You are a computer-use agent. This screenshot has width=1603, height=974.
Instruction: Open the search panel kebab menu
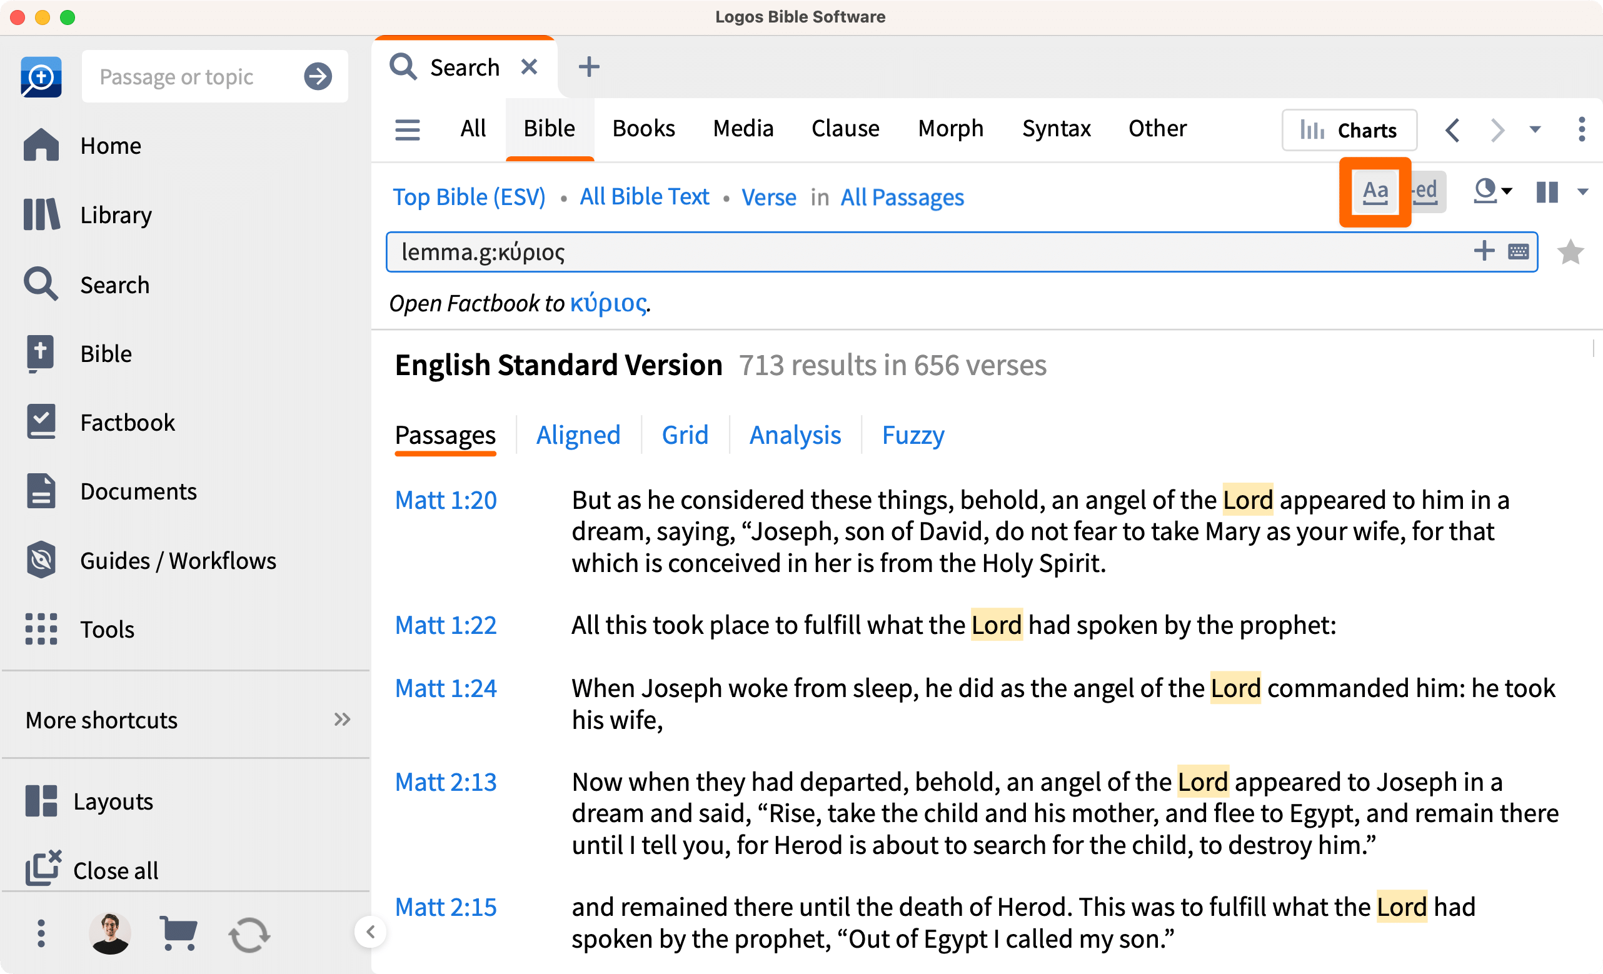(x=1582, y=129)
